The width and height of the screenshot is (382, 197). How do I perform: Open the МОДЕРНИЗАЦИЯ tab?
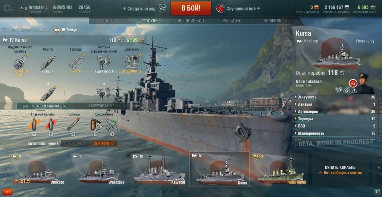(x=102, y=106)
